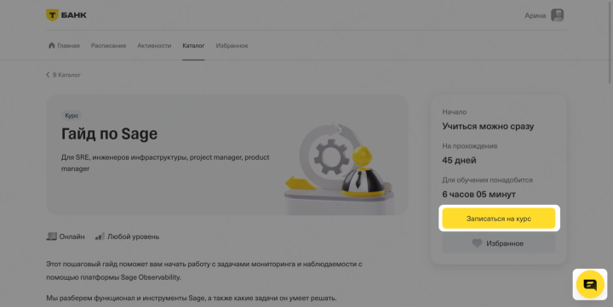
Task: Click the user name Арина
Action: [x=536, y=15]
